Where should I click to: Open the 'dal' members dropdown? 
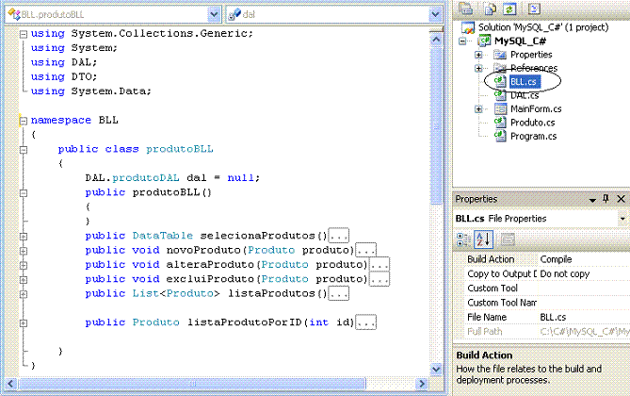(435, 15)
